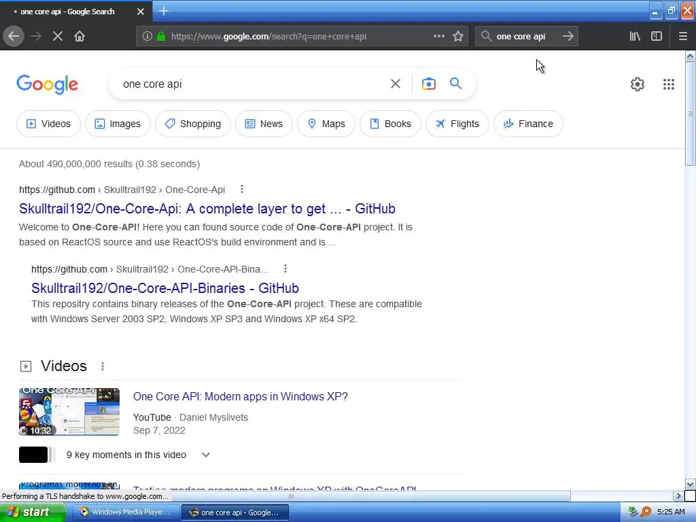Open Skulltrail192/One-Core-Api GitHub link
Screen dimensions: 696x522
(x=207, y=209)
